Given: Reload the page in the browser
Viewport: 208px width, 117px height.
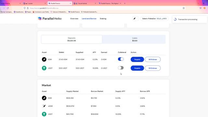Looking at the screenshot, I should pos(8,8).
